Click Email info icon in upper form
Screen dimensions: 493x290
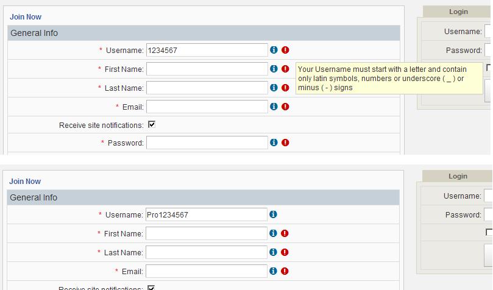pyautogui.click(x=274, y=107)
